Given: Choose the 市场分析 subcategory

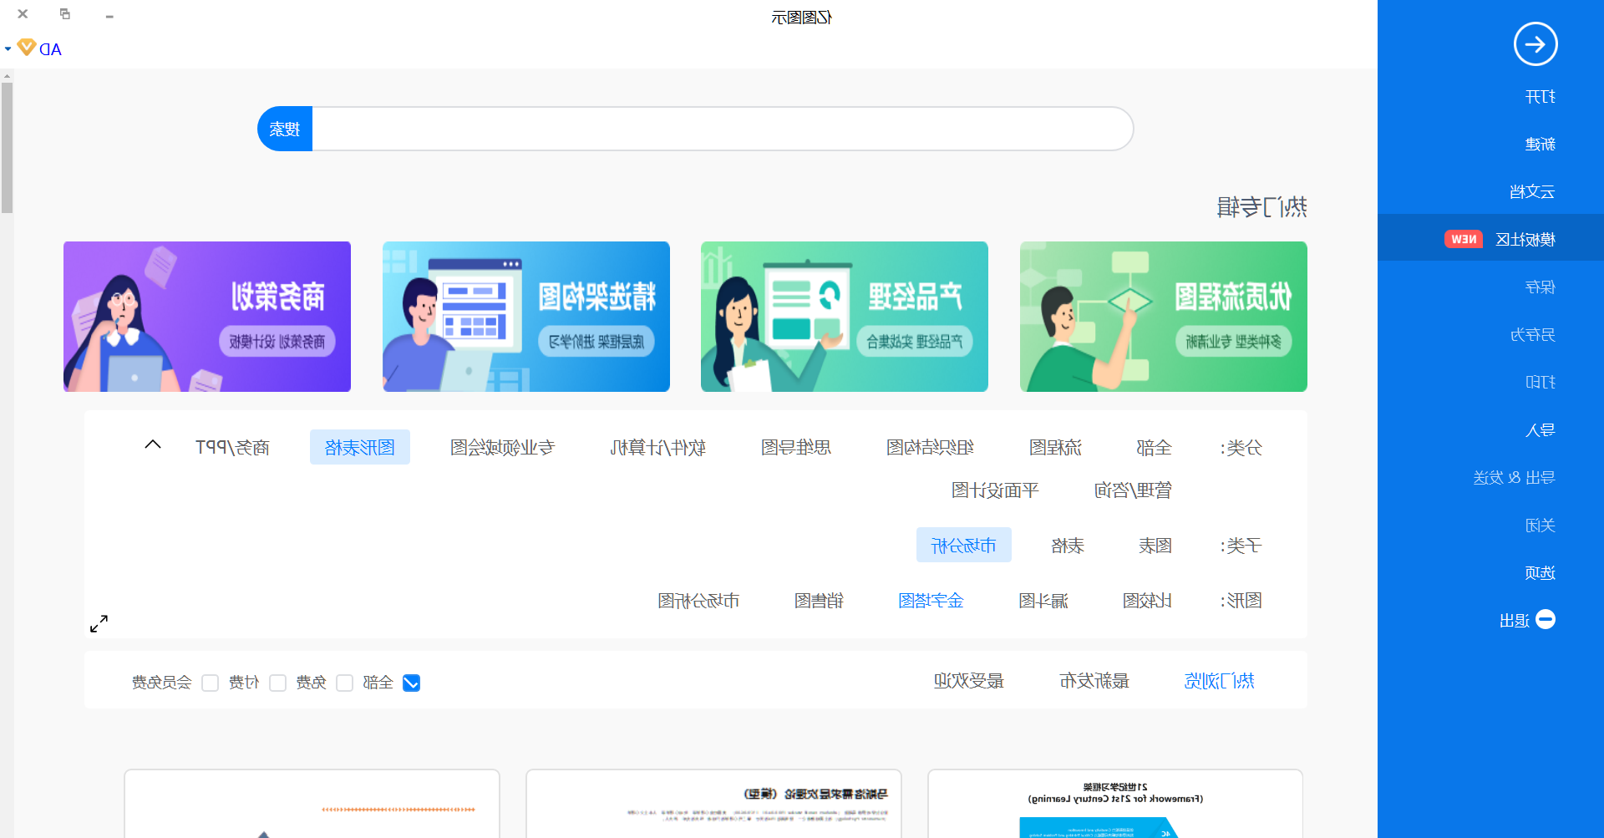Looking at the screenshot, I should click(964, 546).
